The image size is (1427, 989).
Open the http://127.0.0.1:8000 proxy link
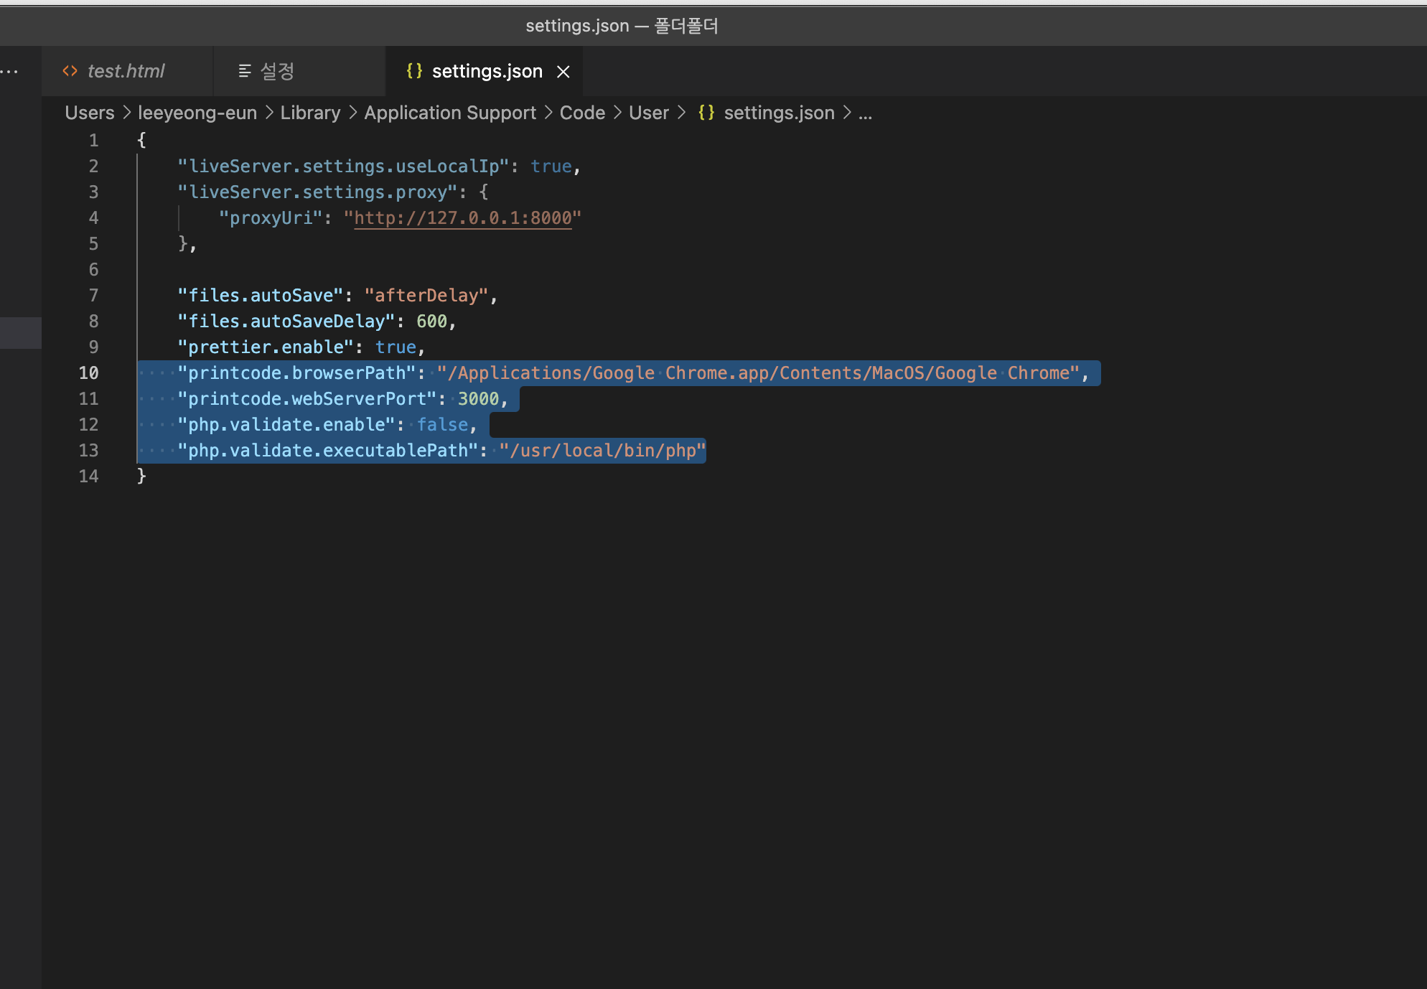tap(463, 218)
